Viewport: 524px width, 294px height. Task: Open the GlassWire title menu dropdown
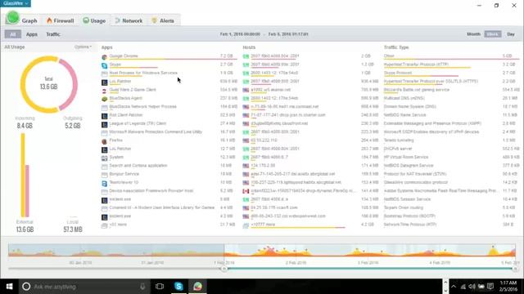coord(16,3)
